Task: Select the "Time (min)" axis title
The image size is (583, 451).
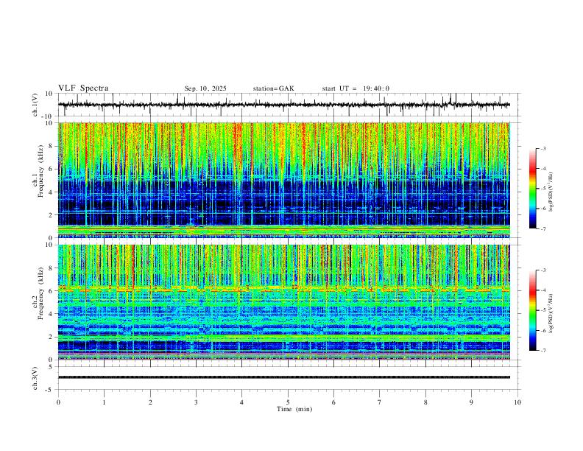Action: (294, 409)
